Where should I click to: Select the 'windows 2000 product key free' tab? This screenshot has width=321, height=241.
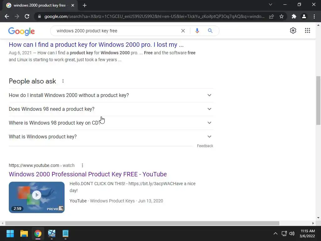(40, 5)
